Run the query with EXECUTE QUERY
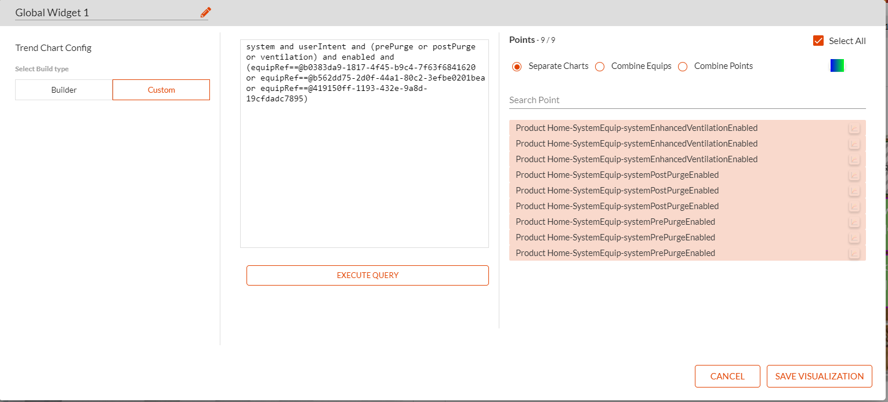The height and width of the screenshot is (402, 888). click(x=368, y=275)
